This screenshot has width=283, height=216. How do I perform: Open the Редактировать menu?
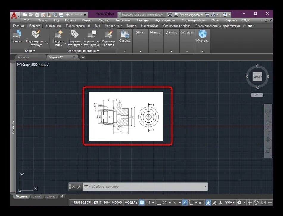(x=165, y=20)
